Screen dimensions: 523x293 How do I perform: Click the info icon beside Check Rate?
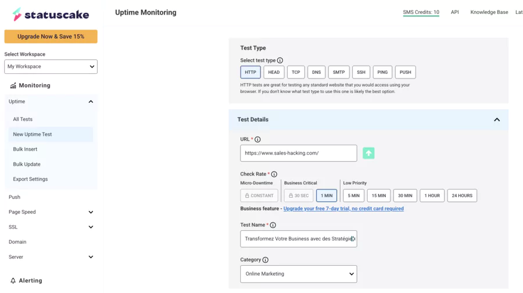(274, 174)
